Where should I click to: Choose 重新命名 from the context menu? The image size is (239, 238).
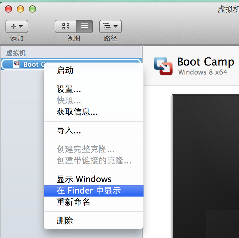[x=94, y=202]
